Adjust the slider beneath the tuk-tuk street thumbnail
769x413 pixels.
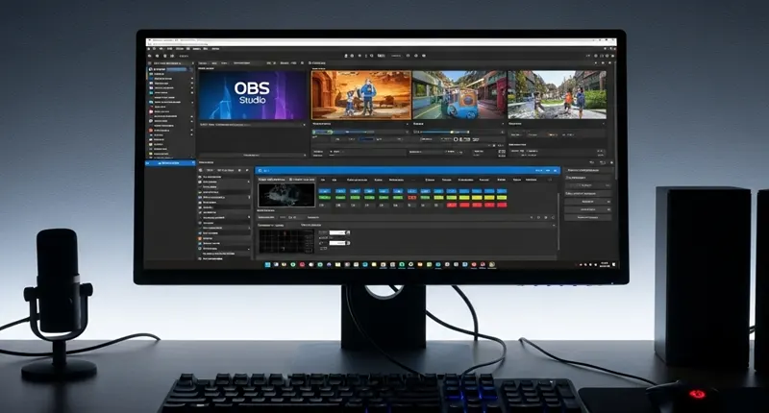point(445,132)
